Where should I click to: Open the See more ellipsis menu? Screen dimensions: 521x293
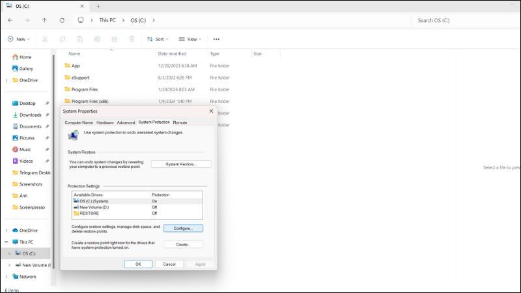pyautogui.click(x=216, y=39)
